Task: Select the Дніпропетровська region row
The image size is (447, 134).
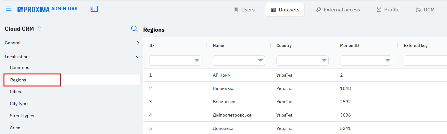Action: coord(232,115)
